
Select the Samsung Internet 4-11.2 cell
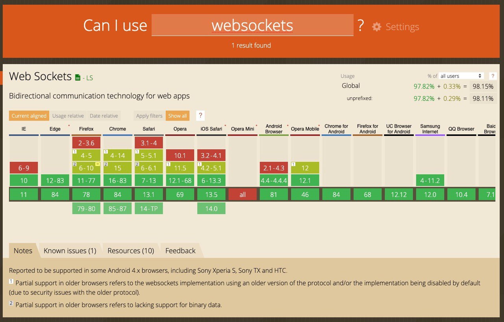430,180
